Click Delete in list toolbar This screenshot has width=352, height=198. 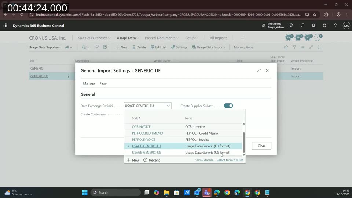(139, 47)
